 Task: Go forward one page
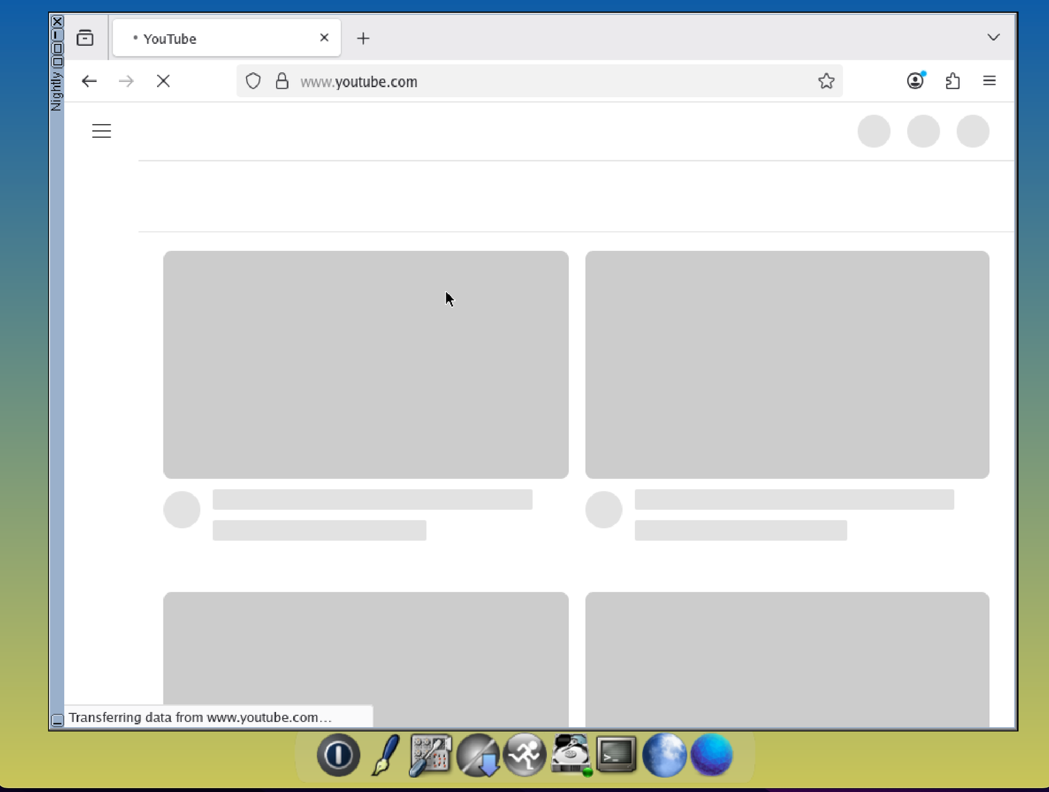[126, 81]
